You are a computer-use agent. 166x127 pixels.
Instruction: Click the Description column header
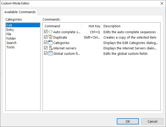coord(131,26)
